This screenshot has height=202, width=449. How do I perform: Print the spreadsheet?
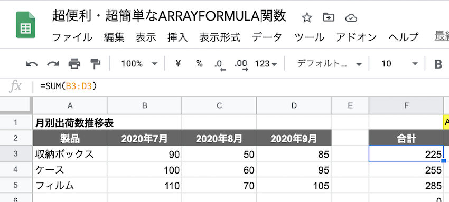(74, 63)
